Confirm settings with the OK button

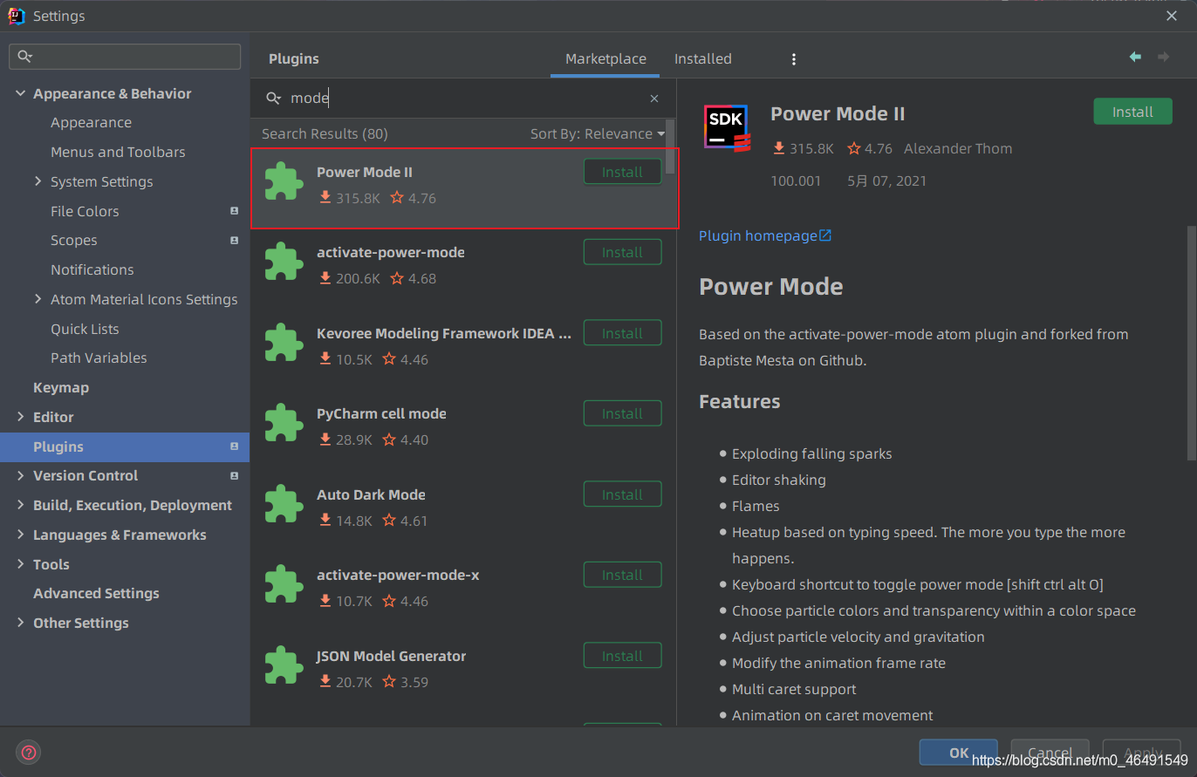point(959,753)
